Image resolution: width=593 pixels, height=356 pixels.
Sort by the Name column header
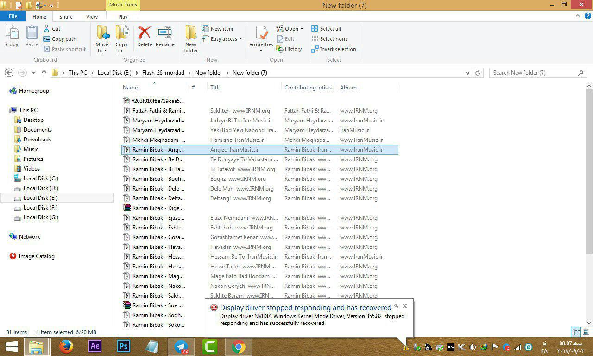point(130,88)
